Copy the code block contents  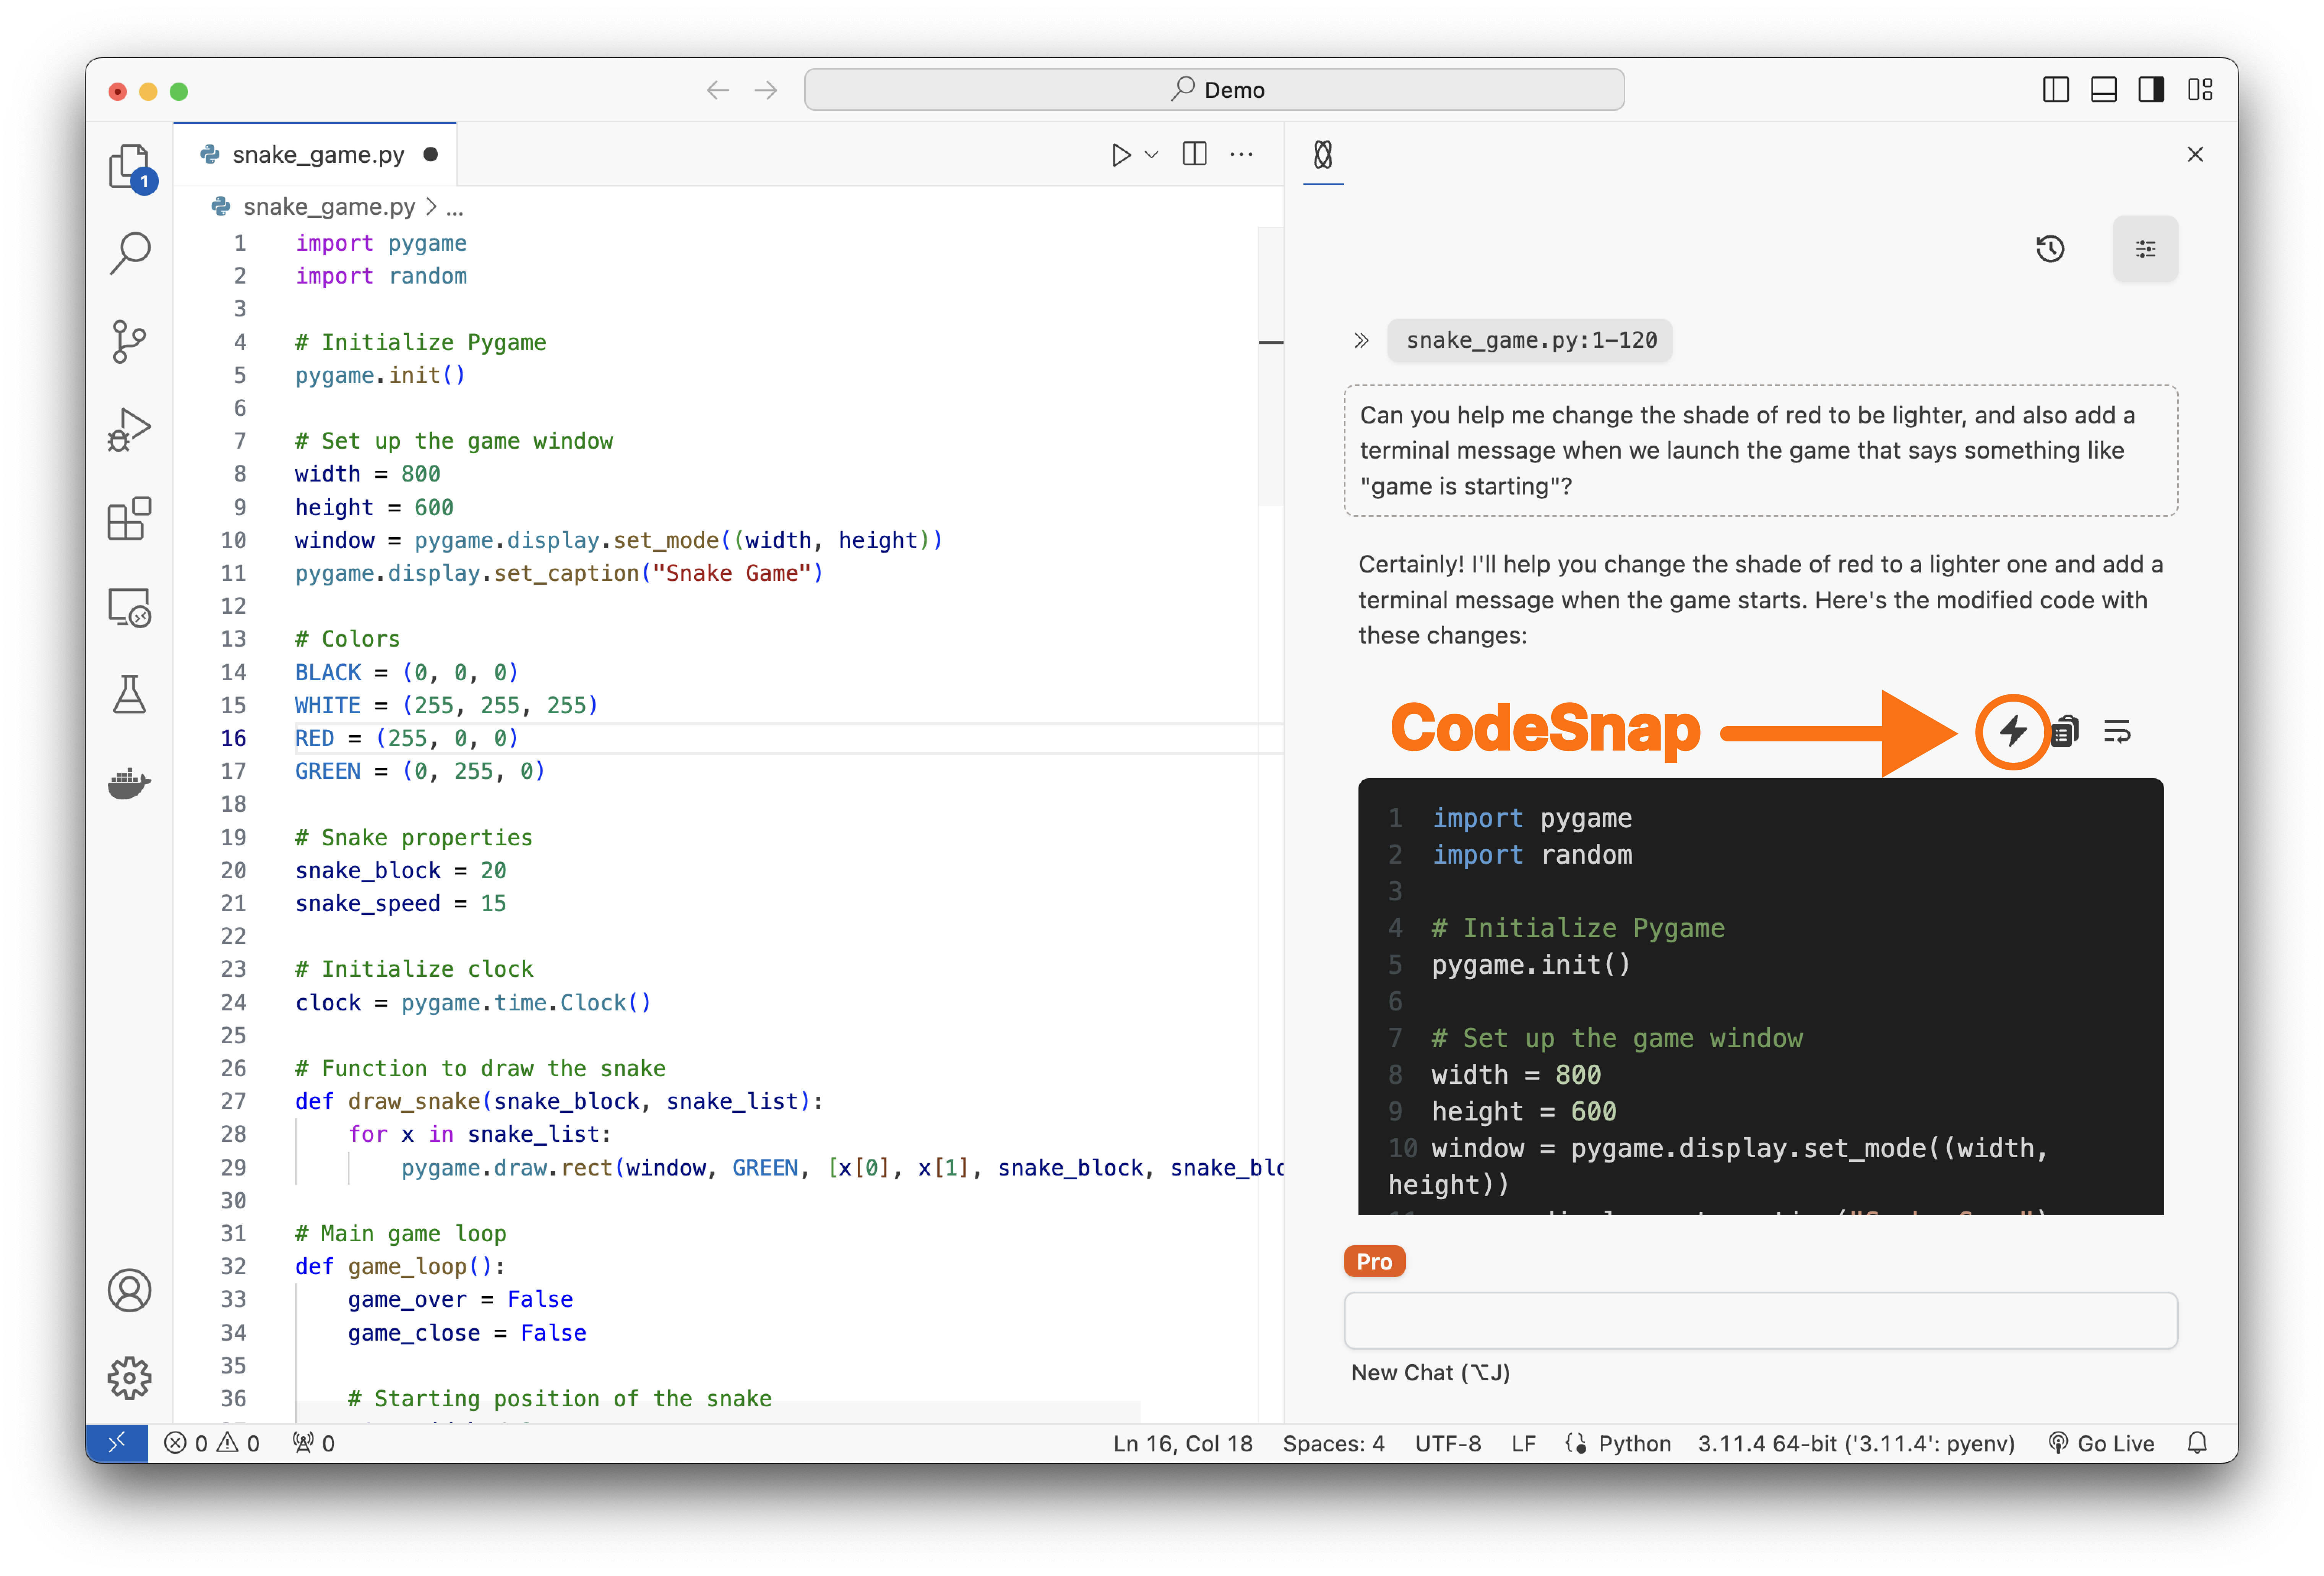2065,731
